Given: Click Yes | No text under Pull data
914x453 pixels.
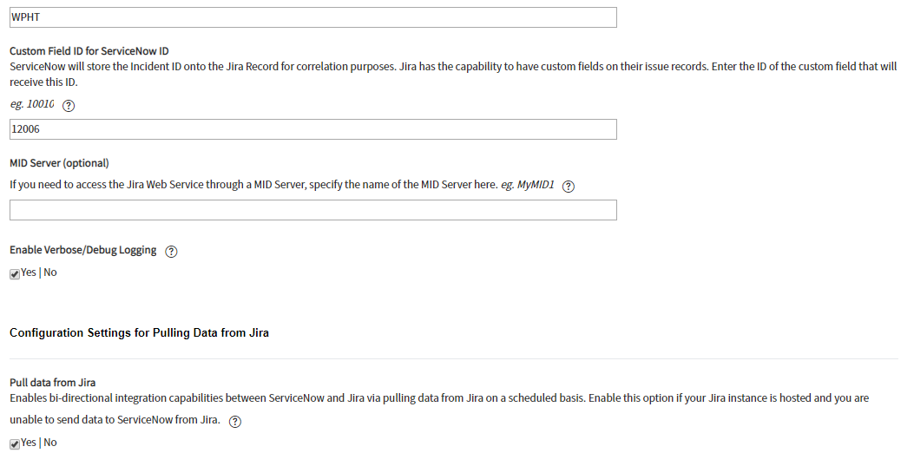Looking at the screenshot, I should [39, 443].
